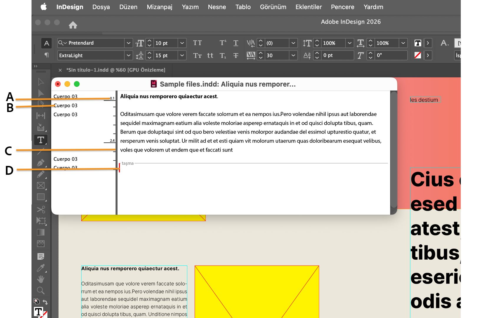Open the Pencere menu

pos(343,7)
